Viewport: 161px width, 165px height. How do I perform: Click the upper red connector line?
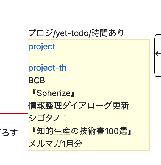tap(14, 60)
